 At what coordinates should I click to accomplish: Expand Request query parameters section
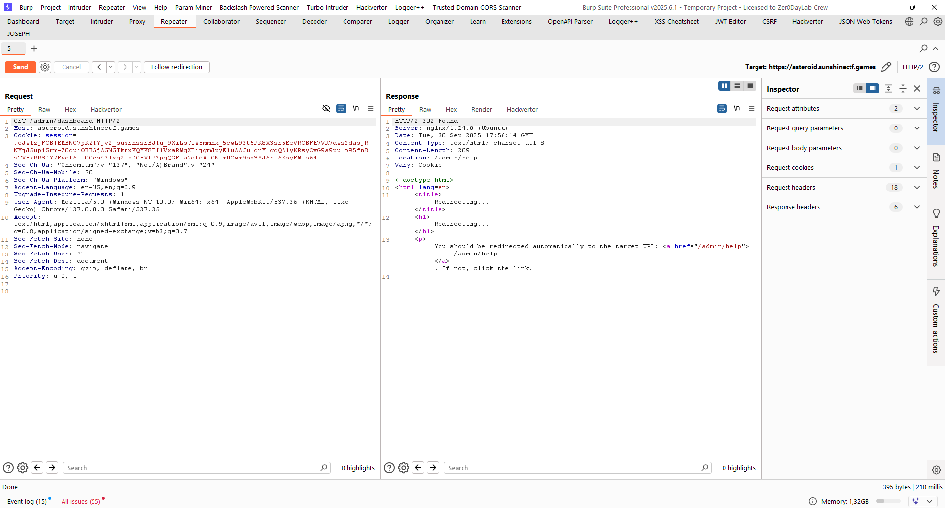(x=844, y=128)
